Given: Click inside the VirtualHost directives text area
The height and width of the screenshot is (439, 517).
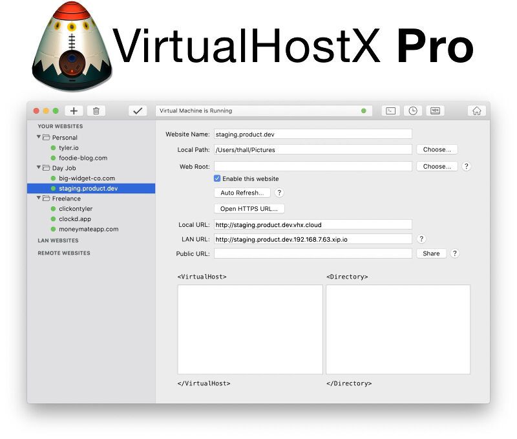Looking at the screenshot, I should (x=249, y=329).
